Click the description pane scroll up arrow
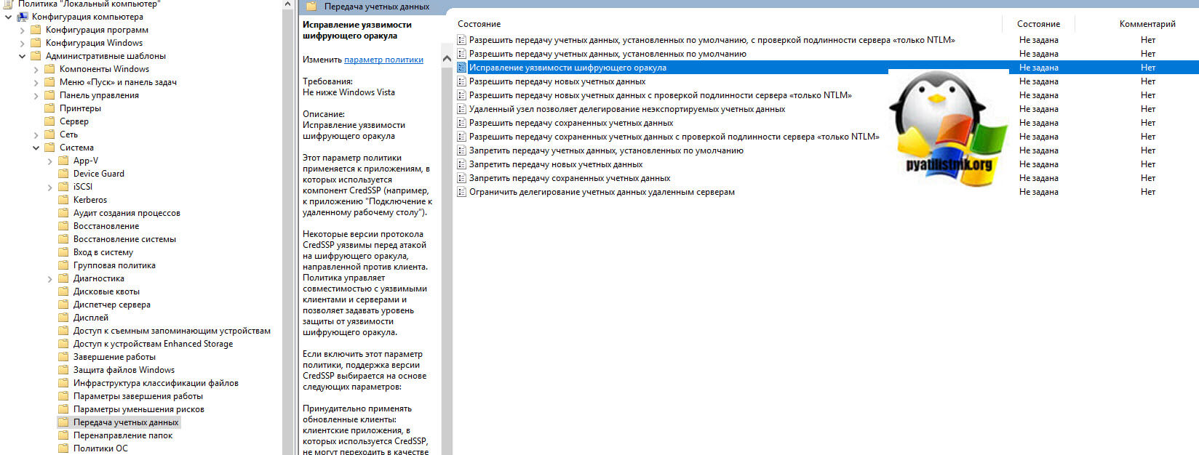The image size is (1199, 455). [447, 58]
